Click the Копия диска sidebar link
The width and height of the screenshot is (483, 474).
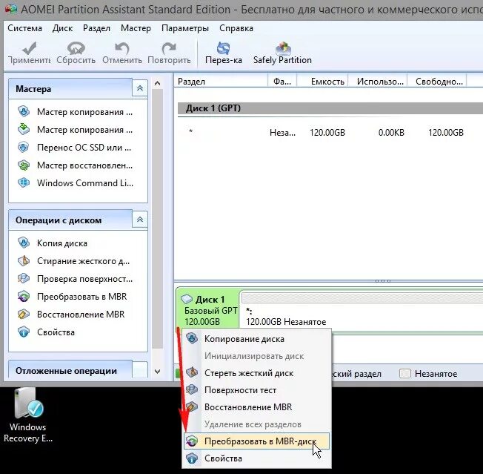click(62, 243)
